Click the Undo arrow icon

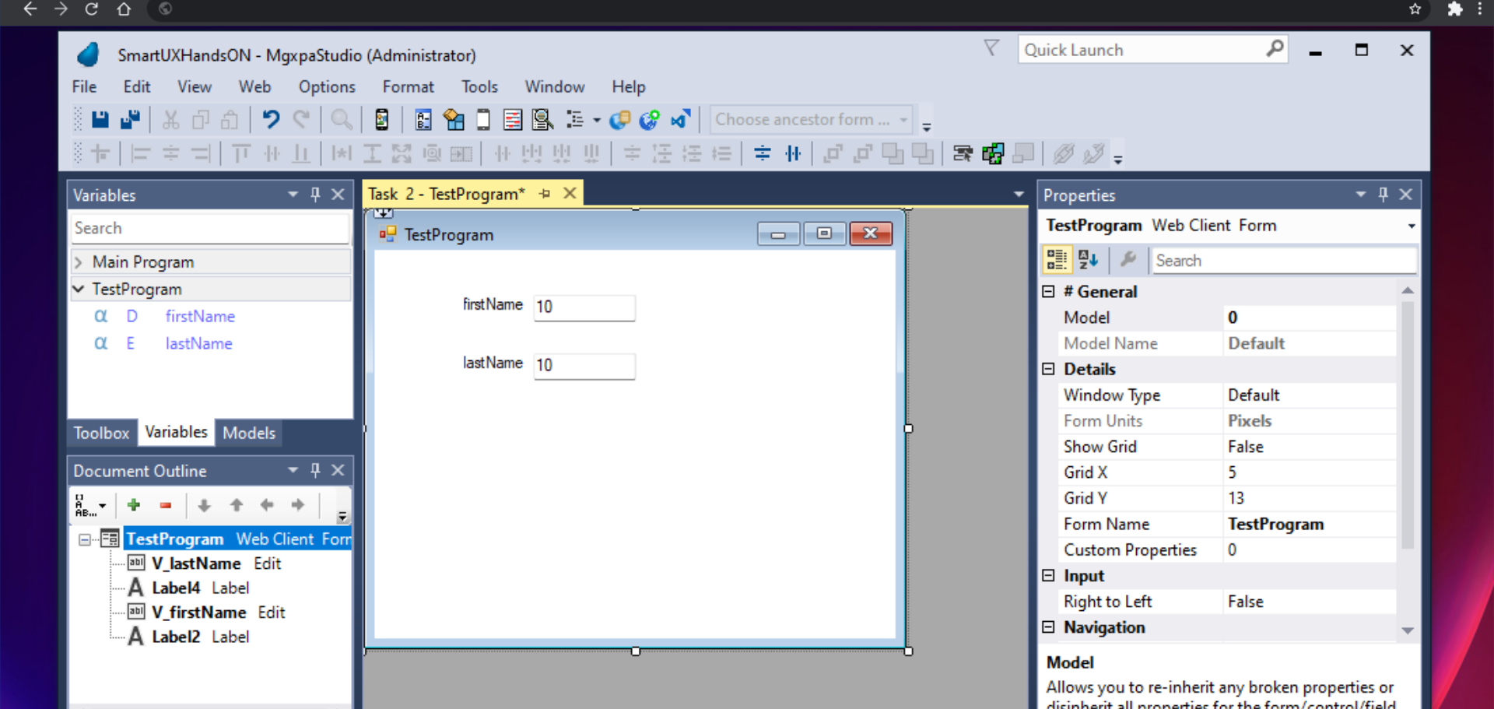coord(270,120)
